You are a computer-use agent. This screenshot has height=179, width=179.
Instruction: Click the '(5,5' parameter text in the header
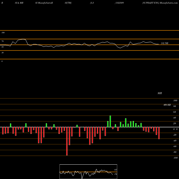pos(92,3)
